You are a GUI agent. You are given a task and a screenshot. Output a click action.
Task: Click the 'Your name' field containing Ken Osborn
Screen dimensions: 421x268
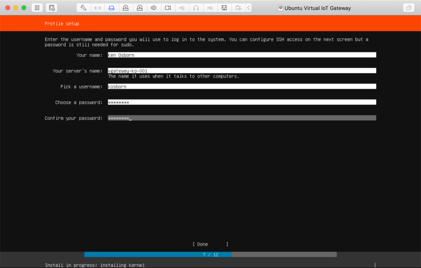(242, 55)
